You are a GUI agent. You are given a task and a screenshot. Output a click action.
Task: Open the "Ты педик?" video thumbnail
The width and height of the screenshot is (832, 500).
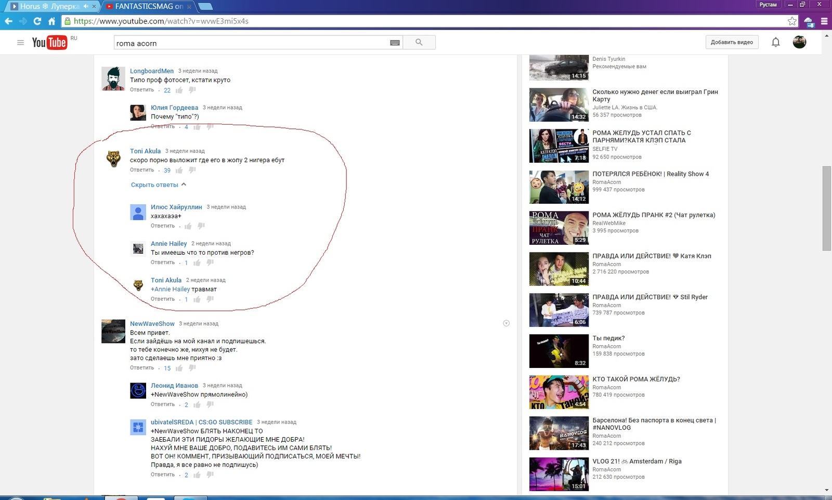558,351
